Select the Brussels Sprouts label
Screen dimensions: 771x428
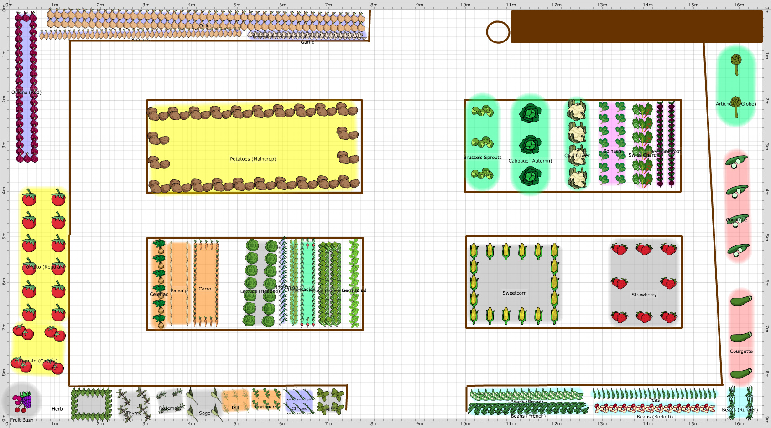[x=483, y=158]
